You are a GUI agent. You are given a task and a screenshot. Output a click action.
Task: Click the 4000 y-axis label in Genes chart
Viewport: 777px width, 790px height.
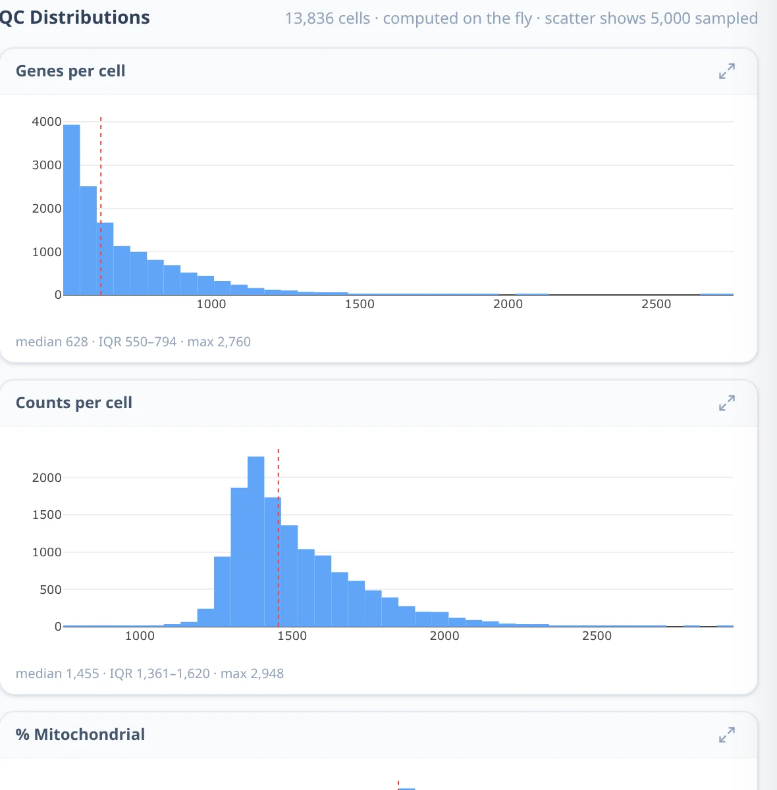point(46,122)
